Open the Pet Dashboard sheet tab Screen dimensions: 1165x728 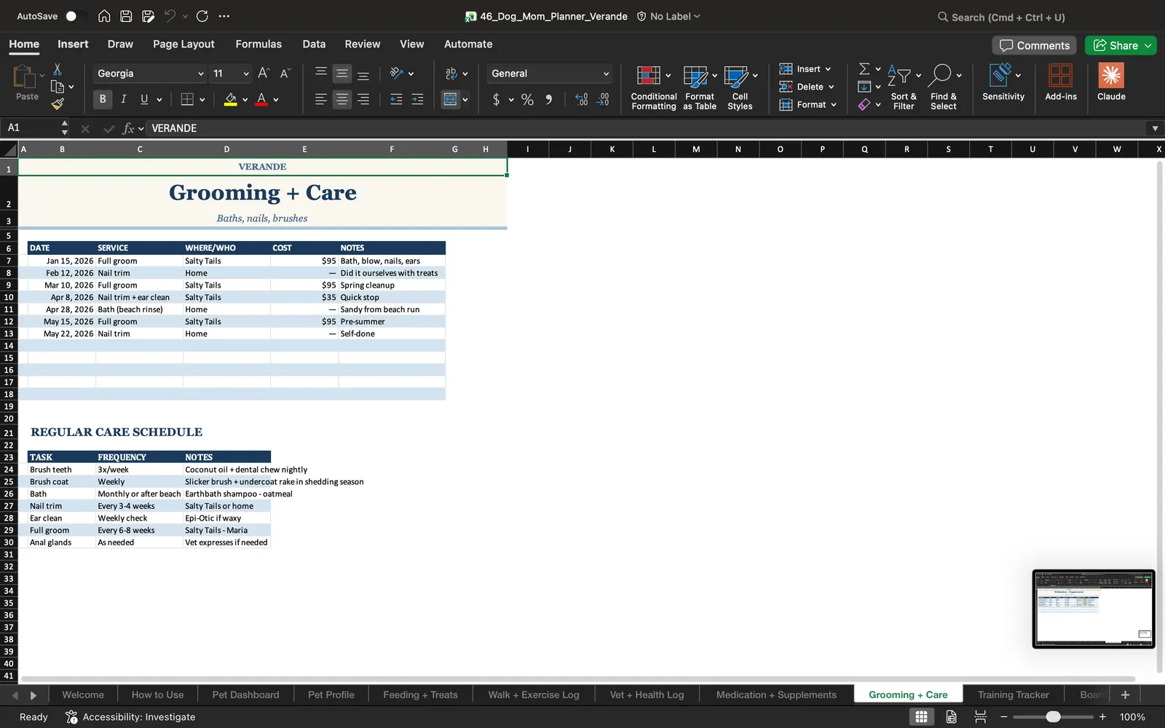[245, 695]
